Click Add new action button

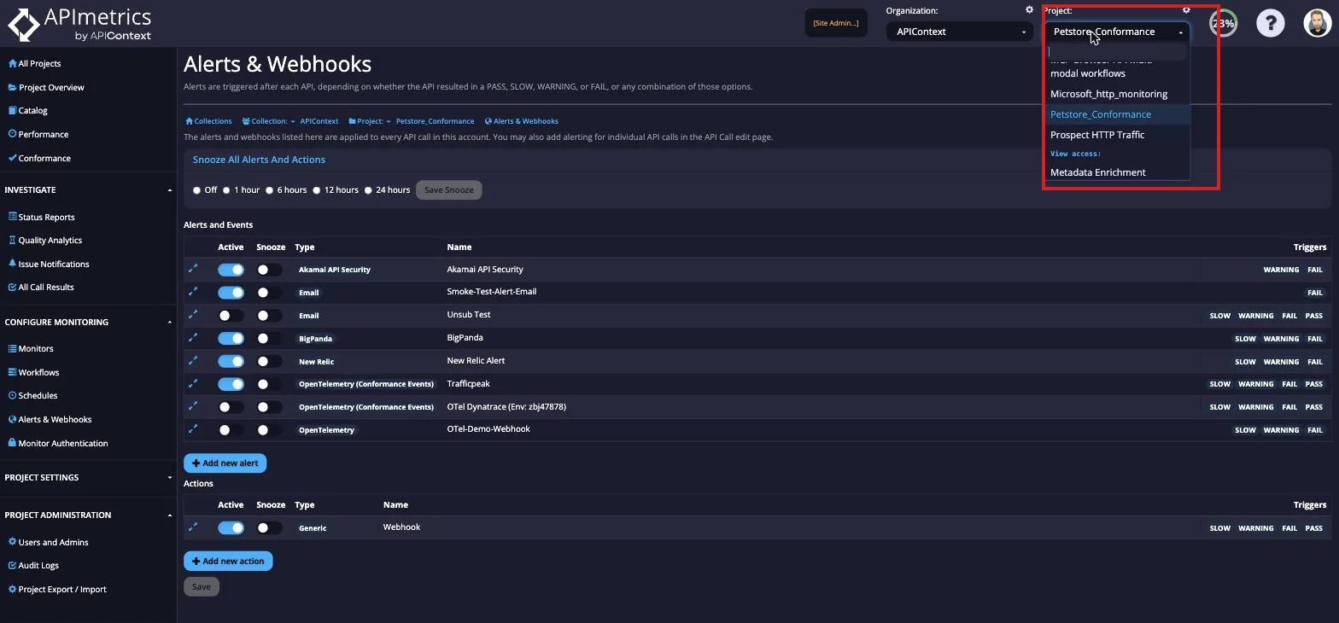point(228,562)
